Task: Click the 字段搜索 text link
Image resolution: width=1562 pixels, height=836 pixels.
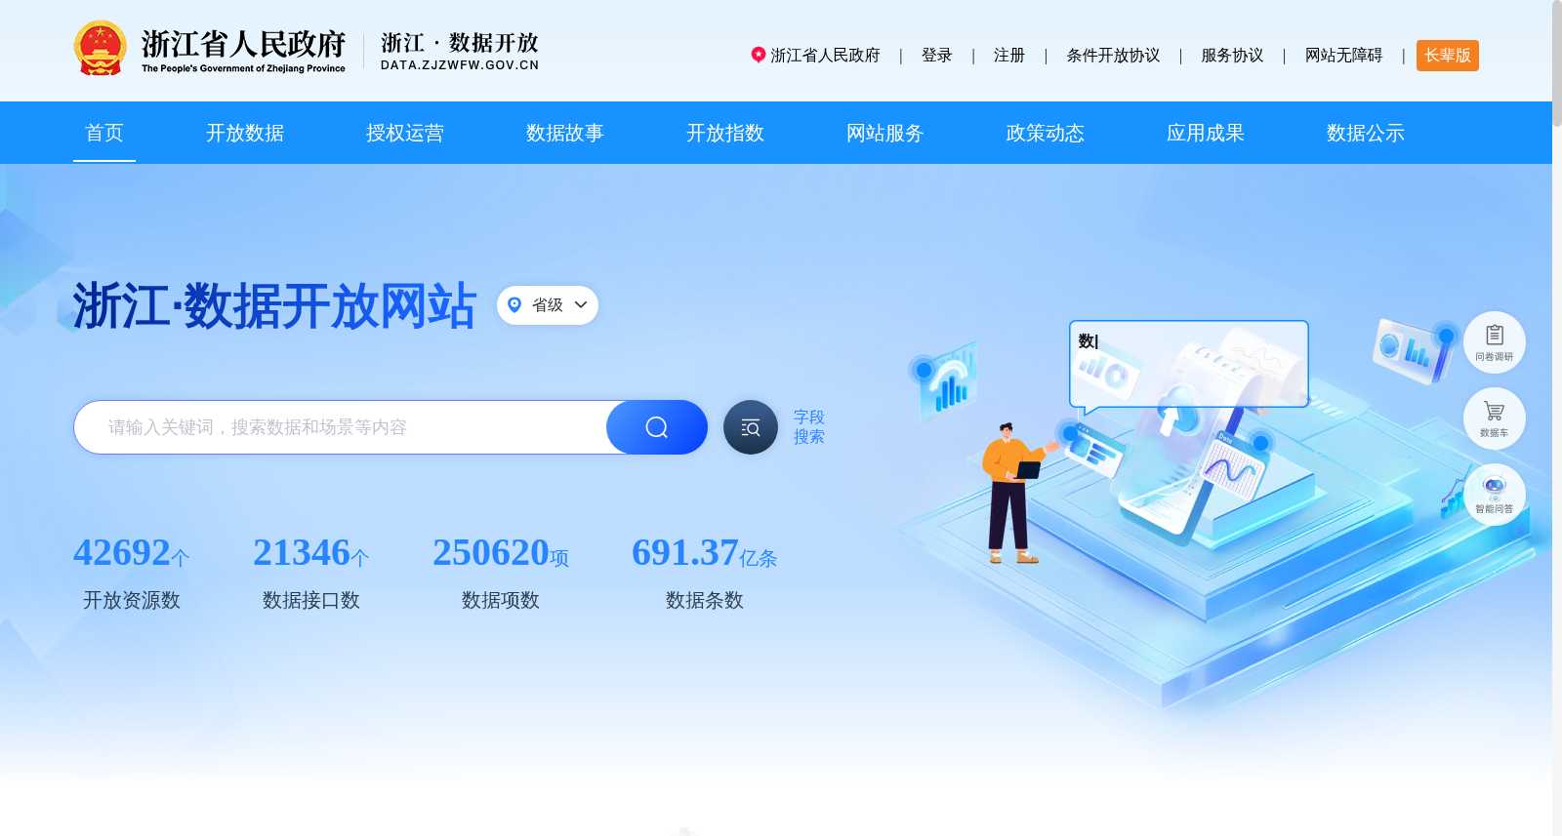Action: pos(809,427)
